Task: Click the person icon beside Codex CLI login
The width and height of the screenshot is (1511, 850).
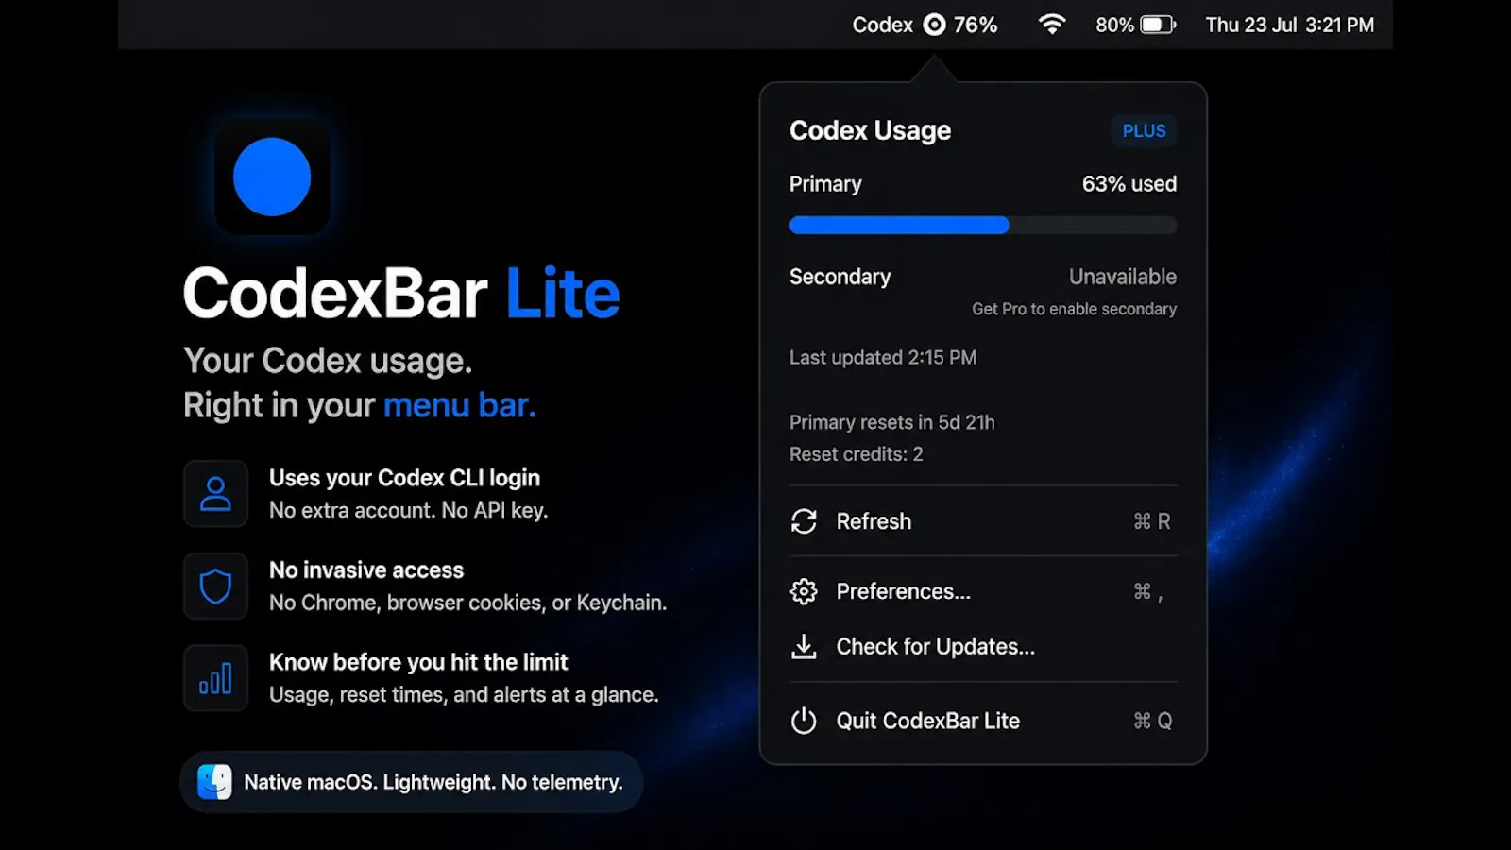Action: point(215,493)
